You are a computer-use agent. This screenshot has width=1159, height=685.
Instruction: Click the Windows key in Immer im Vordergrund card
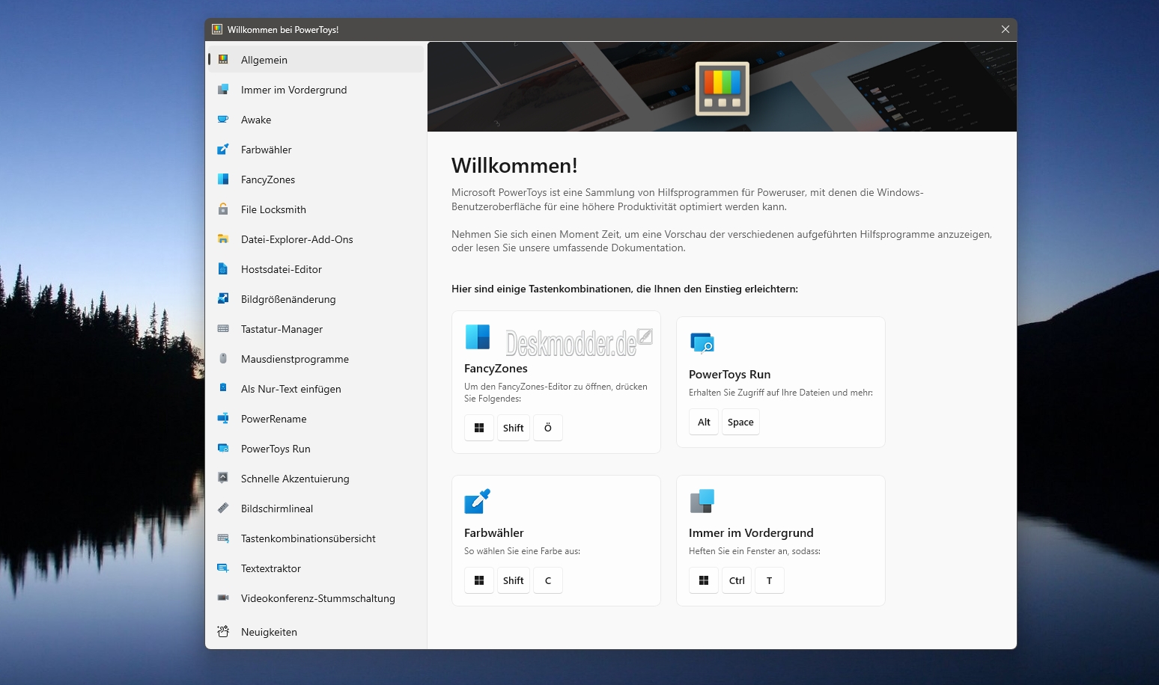coord(704,580)
